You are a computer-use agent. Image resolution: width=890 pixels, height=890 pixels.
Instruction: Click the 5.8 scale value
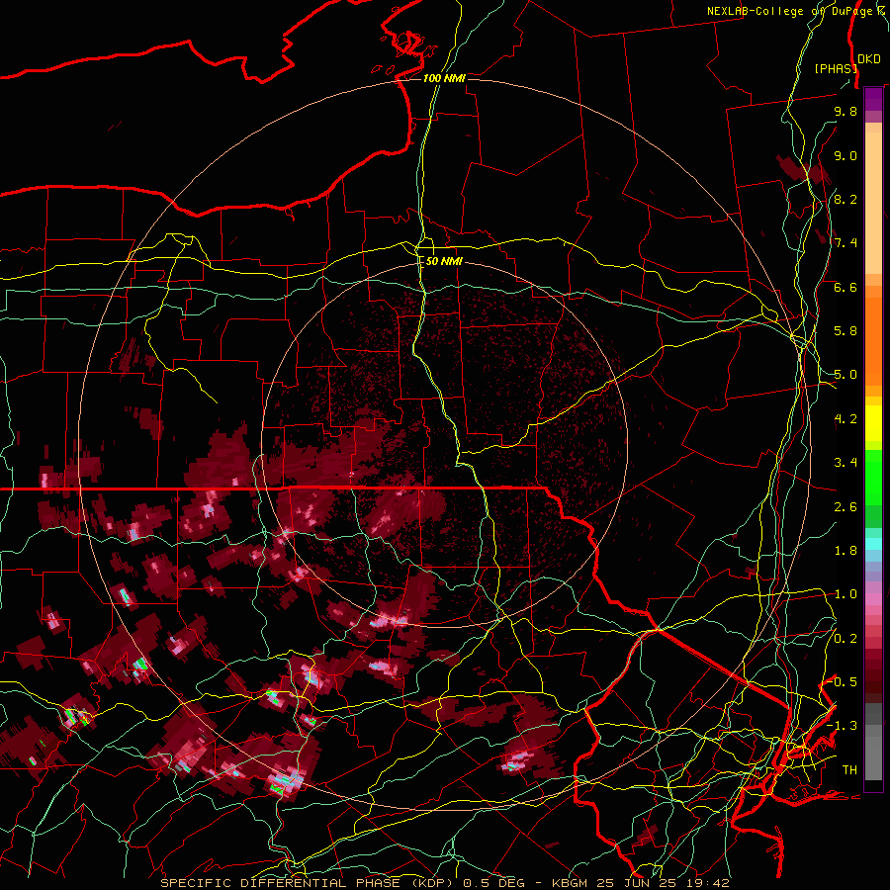pos(845,331)
